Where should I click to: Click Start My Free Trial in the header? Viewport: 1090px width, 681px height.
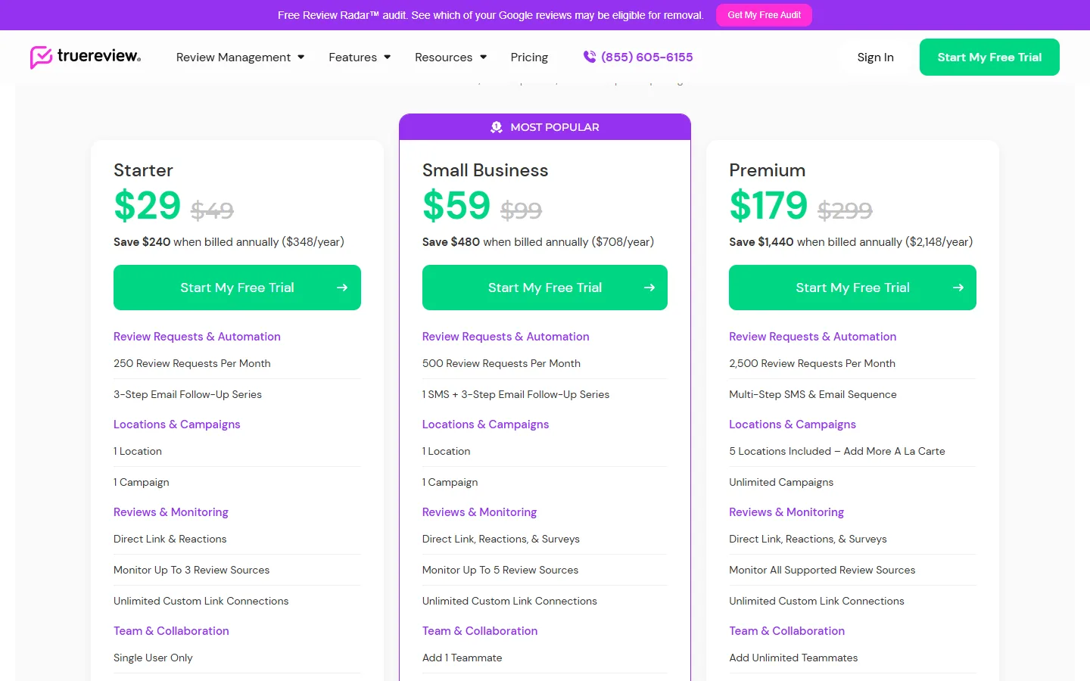989,58
